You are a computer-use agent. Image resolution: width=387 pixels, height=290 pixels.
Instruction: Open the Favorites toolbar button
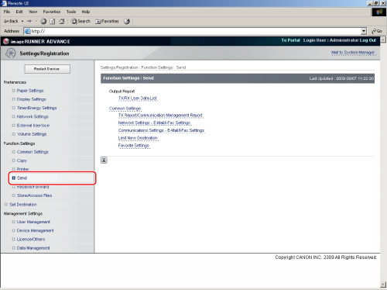(107, 21)
